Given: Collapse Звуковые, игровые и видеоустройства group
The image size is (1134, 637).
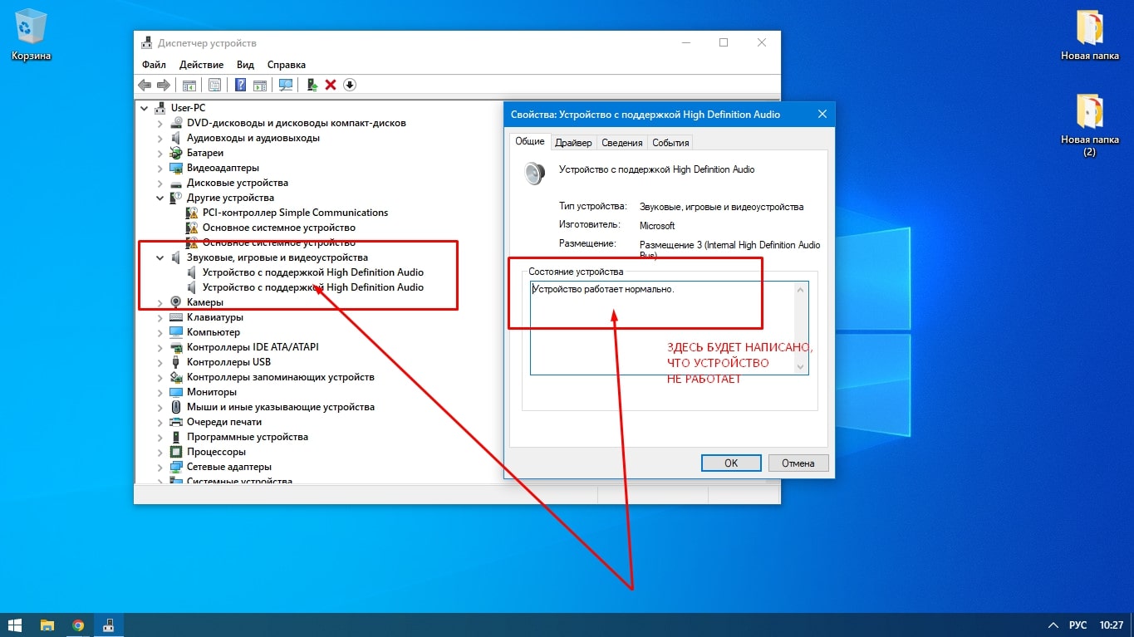Looking at the screenshot, I should 160,257.
